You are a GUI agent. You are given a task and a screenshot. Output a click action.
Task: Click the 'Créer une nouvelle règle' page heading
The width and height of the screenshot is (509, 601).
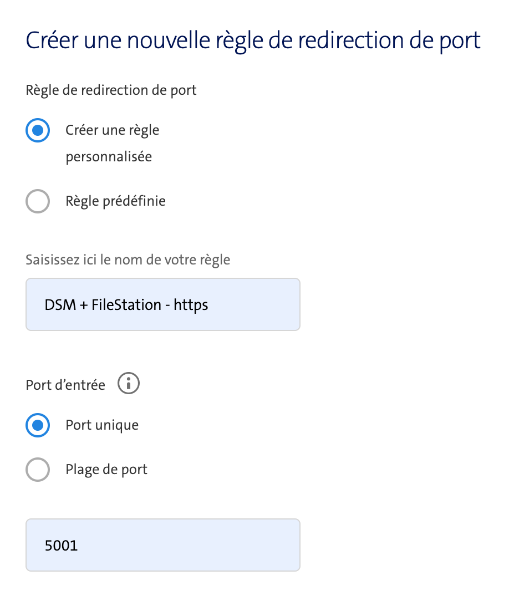[x=253, y=40]
